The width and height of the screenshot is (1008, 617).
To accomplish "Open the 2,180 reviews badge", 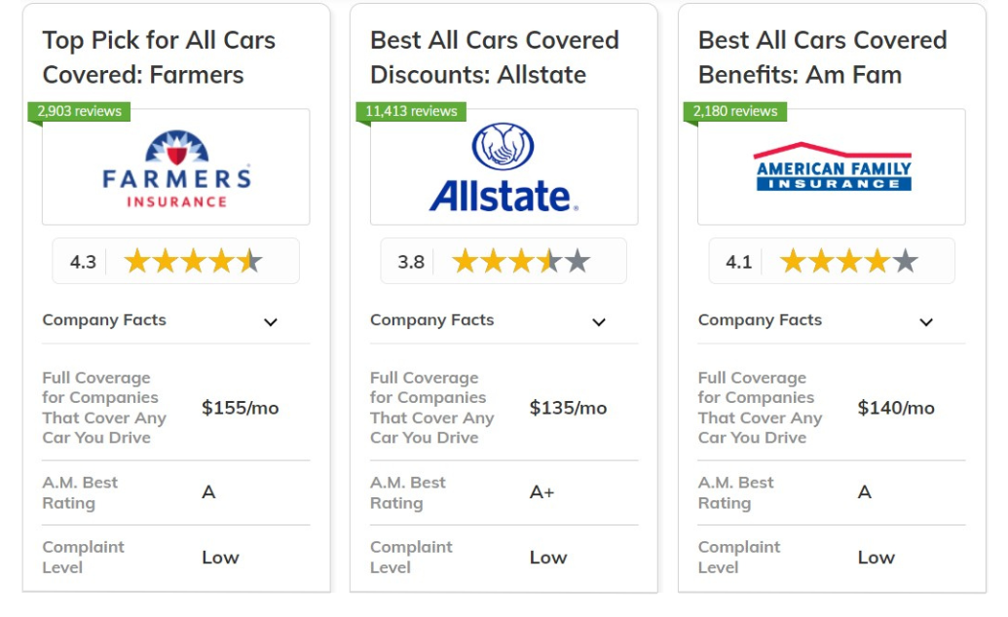I will click(x=734, y=111).
